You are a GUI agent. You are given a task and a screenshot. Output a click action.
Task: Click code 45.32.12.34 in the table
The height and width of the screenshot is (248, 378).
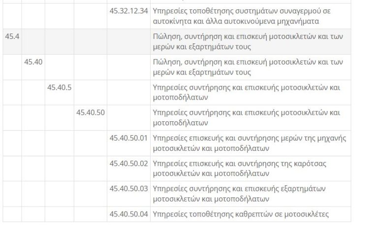coord(128,11)
